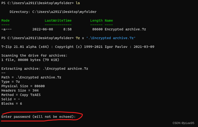The height and width of the screenshot is (127, 198).
Task: Click the CSDN @jcLee95 watermark
Action: point(183,123)
